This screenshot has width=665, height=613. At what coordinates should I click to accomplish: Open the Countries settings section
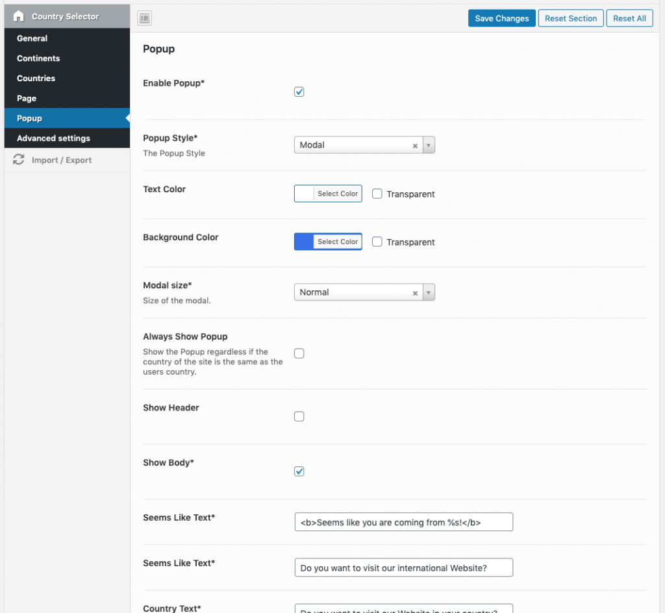point(35,78)
